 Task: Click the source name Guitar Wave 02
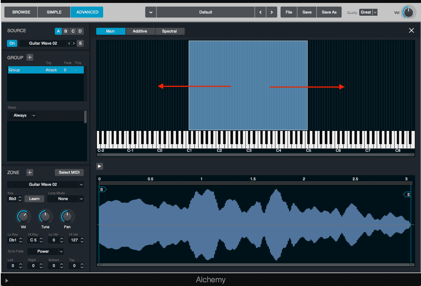43,43
